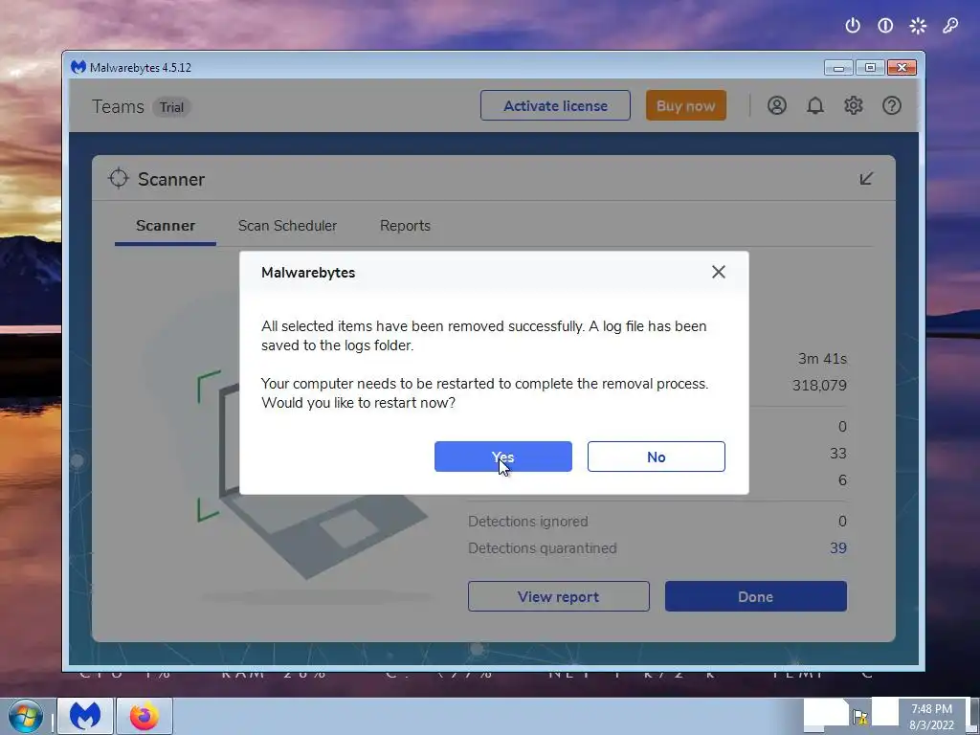This screenshot has width=980, height=735.
Task: Collapse the Scanner panel with arrow icon
Action: click(x=866, y=179)
